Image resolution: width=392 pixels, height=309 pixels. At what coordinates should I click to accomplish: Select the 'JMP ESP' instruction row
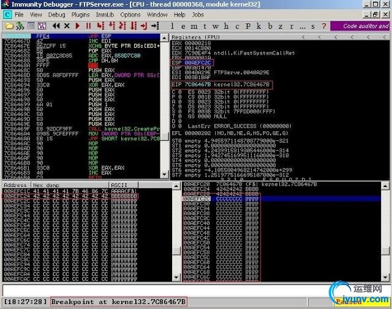(x=81, y=36)
